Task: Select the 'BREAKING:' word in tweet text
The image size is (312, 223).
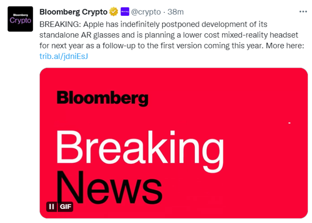Action: coord(60,25)
